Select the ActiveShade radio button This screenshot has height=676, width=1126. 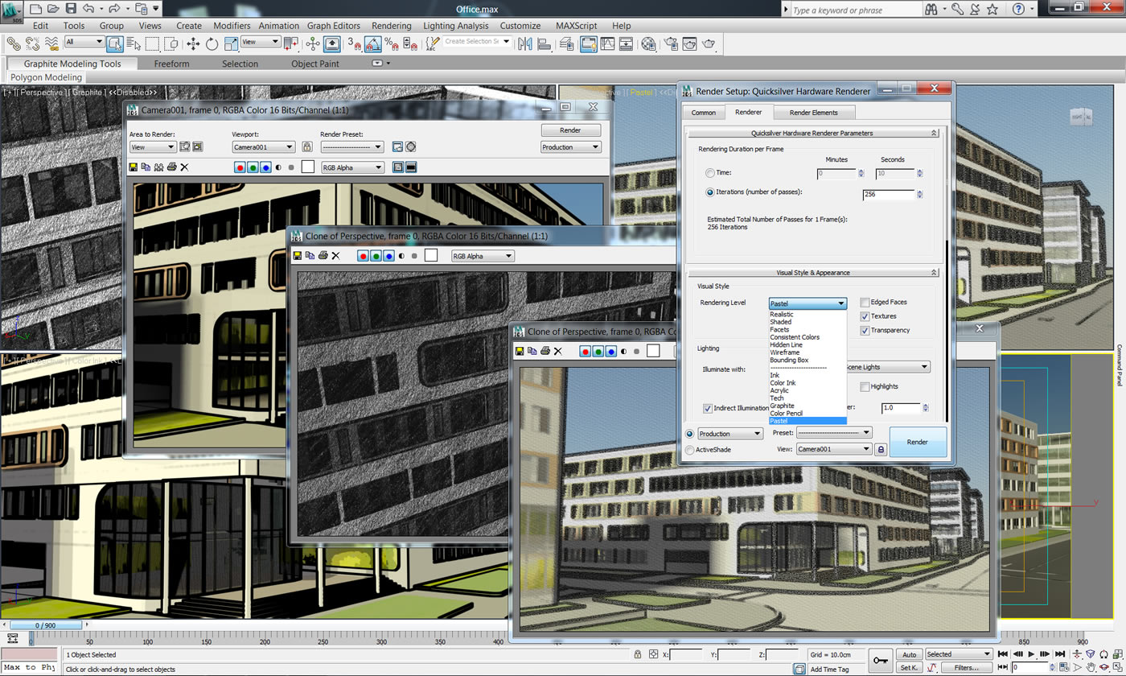pyautogui.click(x=690, y=449)
